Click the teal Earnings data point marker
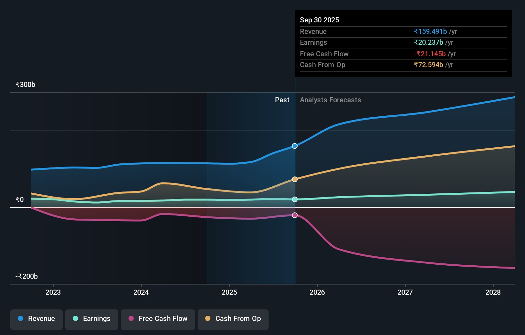Image resolution: width=525 pixels, height=335 pixels. point(294,199)
